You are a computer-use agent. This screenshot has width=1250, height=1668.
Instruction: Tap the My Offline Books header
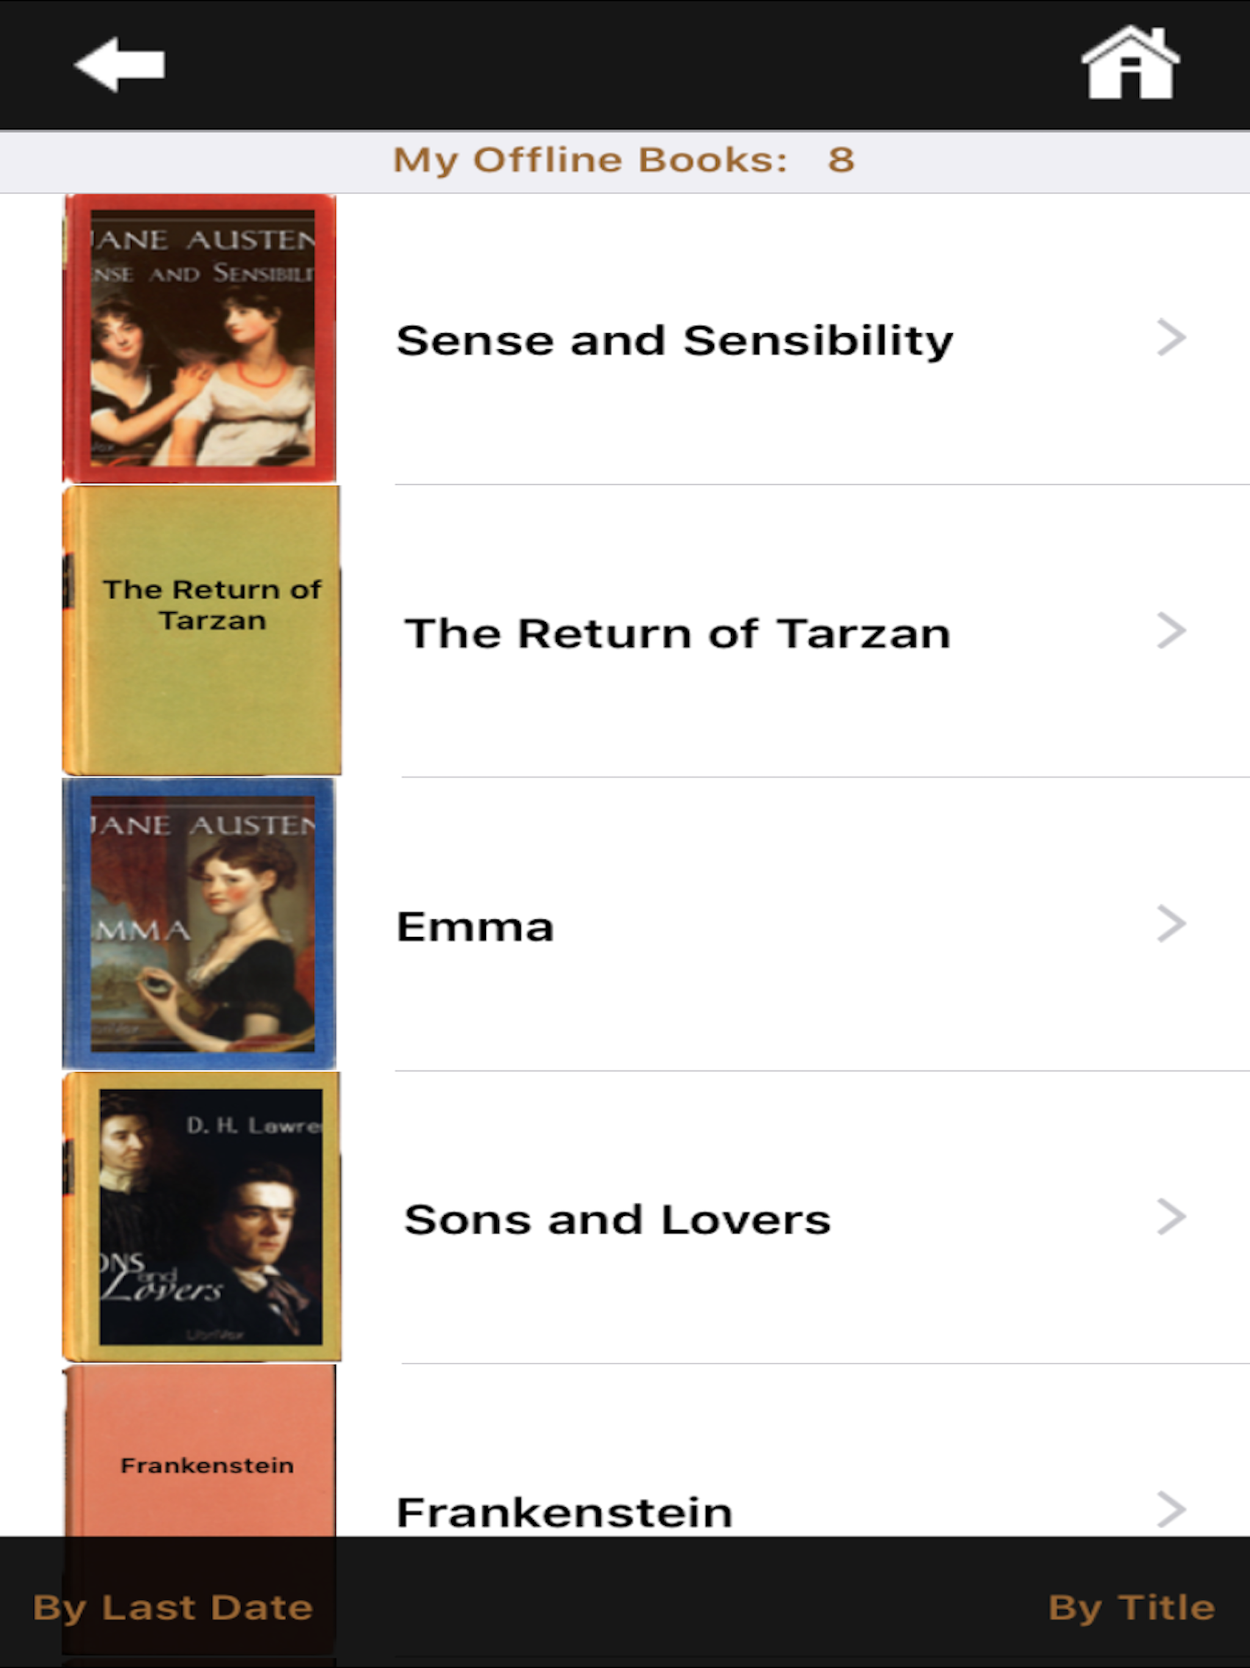coord(624,160)
